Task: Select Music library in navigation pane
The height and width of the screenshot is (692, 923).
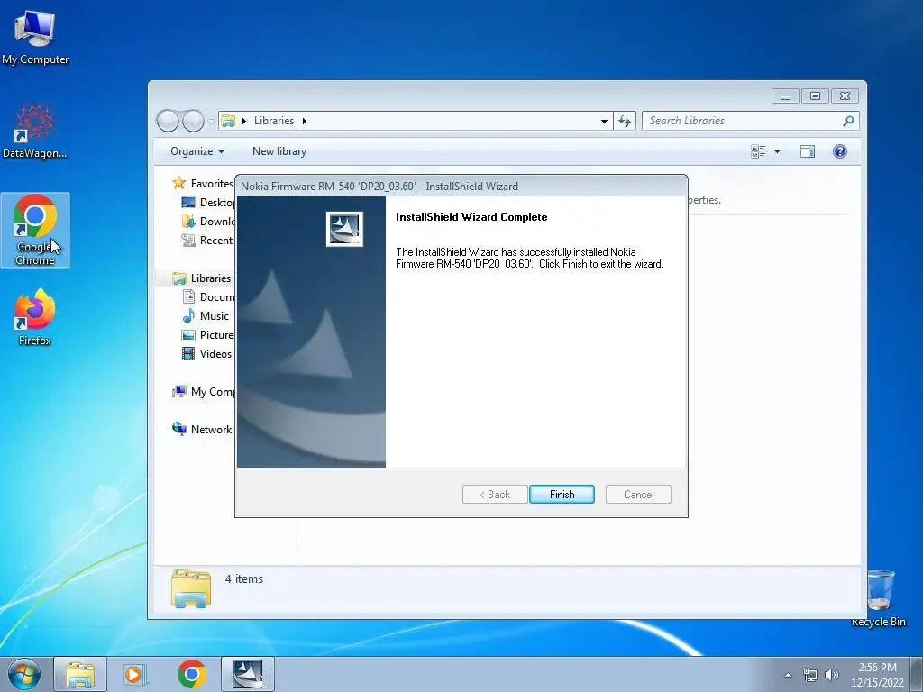Action: click(x=206, y=316)
